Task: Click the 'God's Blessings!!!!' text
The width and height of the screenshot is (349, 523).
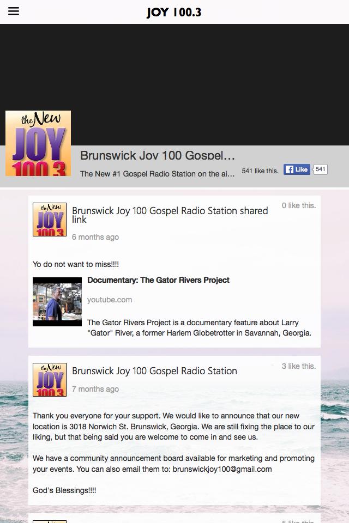Action: tap(64, 490)
